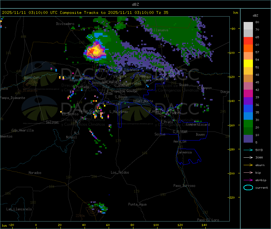The height and width of the screenshot is (229, 271).
Task: Click the '57' label on dBZ scale
Action: point(257,52)
